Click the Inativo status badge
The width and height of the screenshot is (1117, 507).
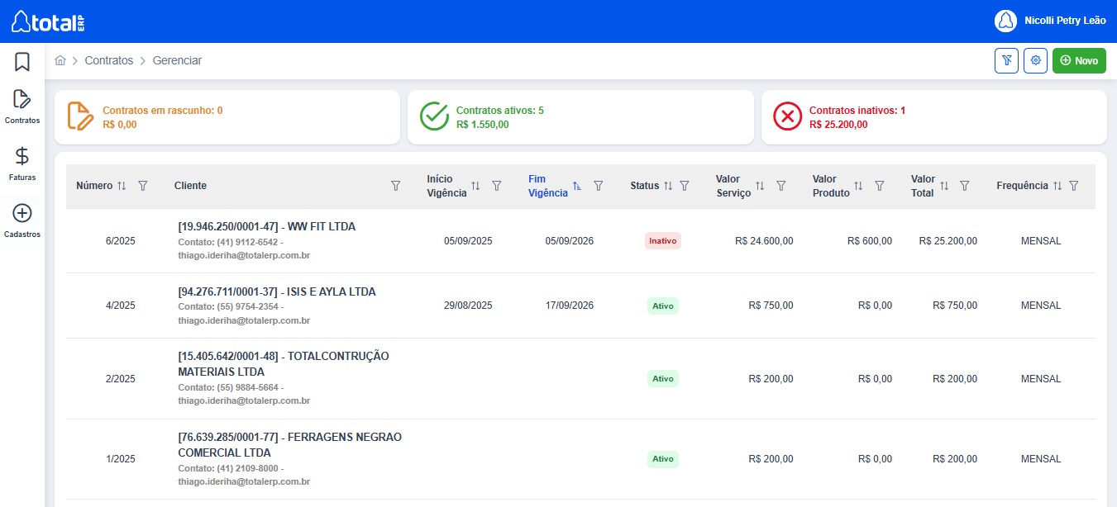pos(662,241)
